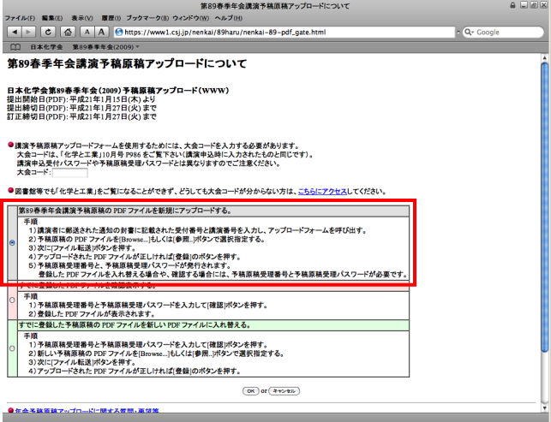Select radio for uploading new PDF file
This screenshot has width=551, height=422.
[x=10, y=243]
